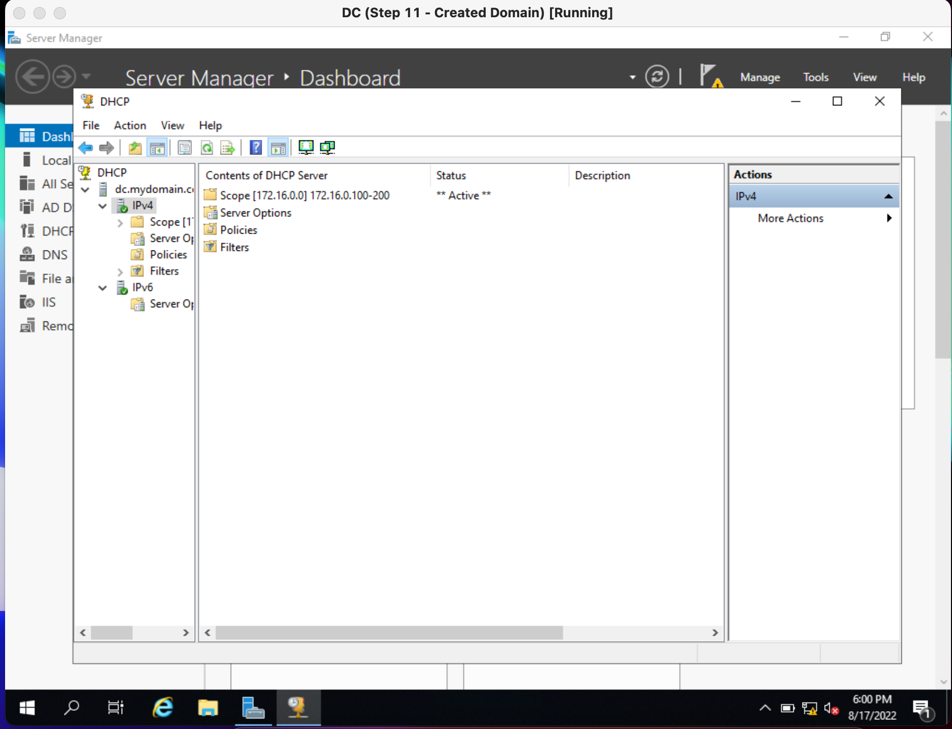
Task: Sort by Contents of DHCP Server column
Action: 314,175
